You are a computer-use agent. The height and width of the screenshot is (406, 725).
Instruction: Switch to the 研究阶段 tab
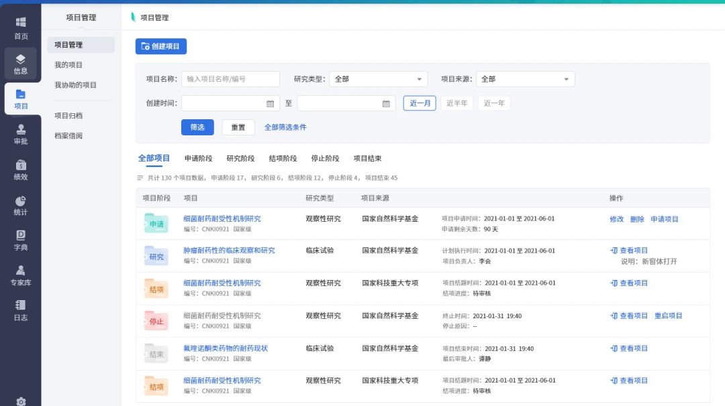(240, 158)
